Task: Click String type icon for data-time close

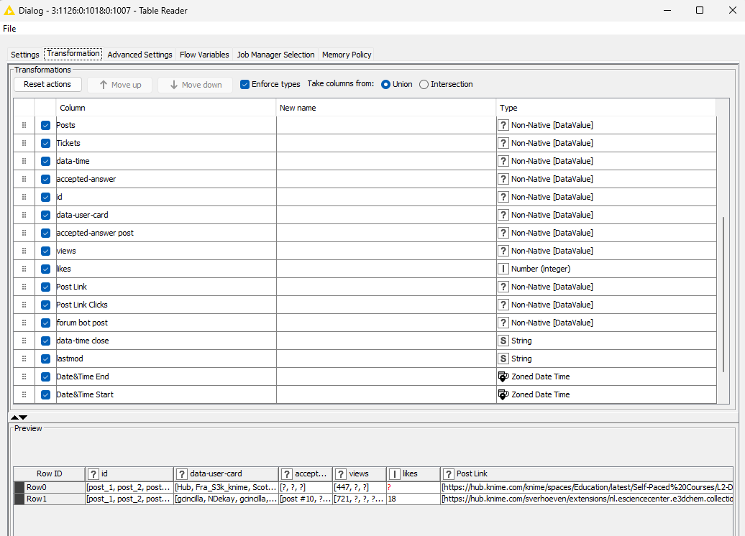Action: [x=503, y=341]
